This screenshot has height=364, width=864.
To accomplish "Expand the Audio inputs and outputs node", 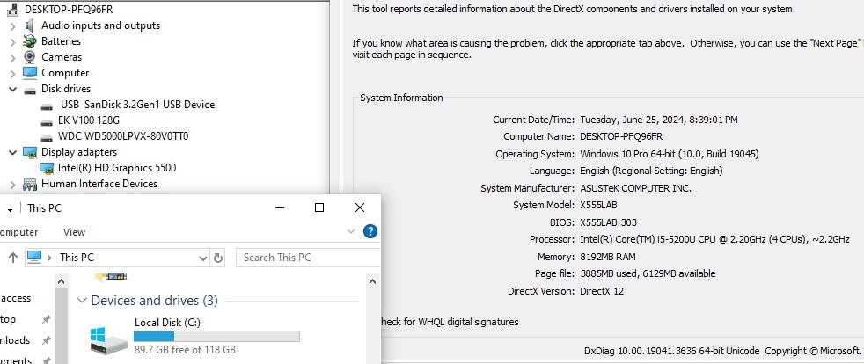I will point(12,25).
